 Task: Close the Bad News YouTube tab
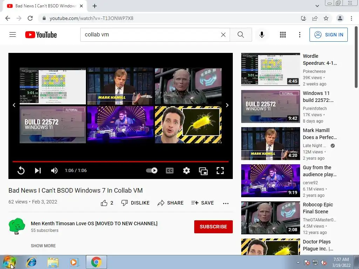click(81, 6)
